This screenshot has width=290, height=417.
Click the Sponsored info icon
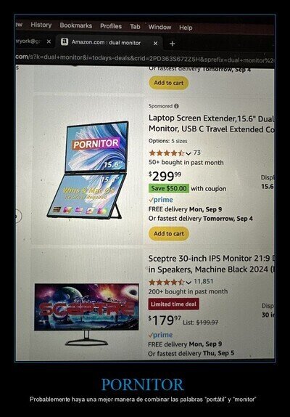coord(176,106)
